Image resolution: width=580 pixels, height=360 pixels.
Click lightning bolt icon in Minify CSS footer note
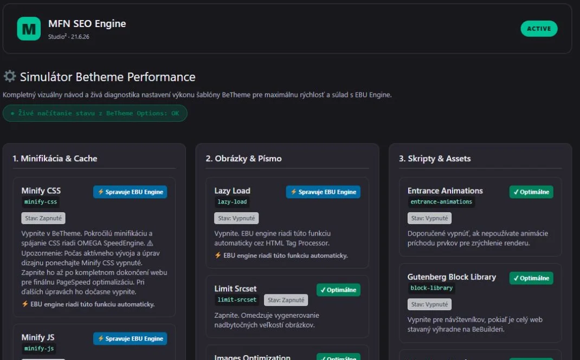tap(25, 304)
